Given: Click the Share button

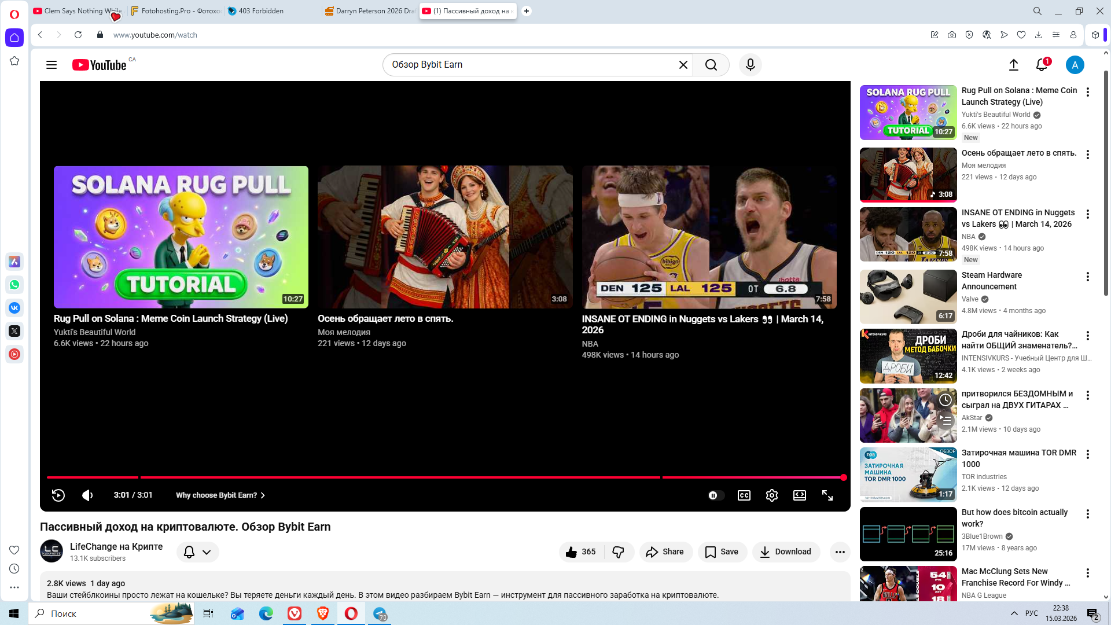Looking at the screenshot, I should tap(665, 552).
